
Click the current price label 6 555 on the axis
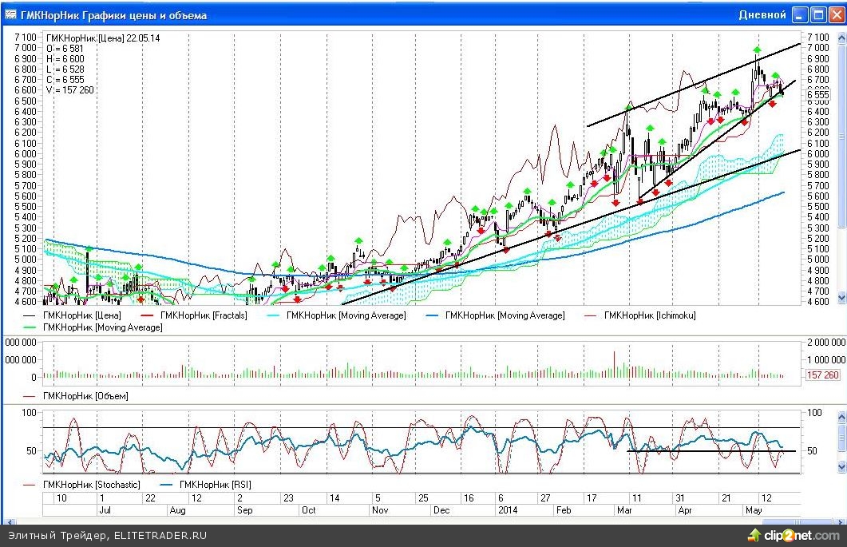point(817,94)
